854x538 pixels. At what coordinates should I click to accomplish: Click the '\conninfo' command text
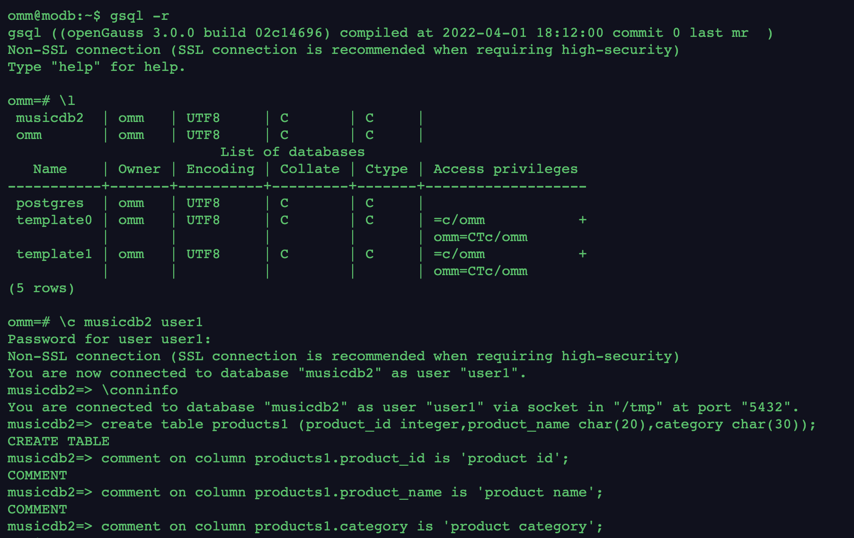click(140, 390)
